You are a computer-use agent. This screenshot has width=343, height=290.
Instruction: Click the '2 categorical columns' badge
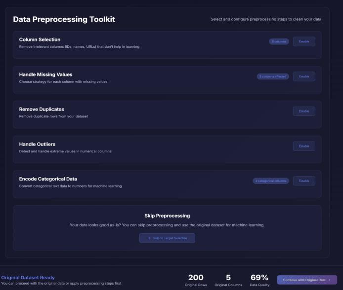tap(271, 181)
